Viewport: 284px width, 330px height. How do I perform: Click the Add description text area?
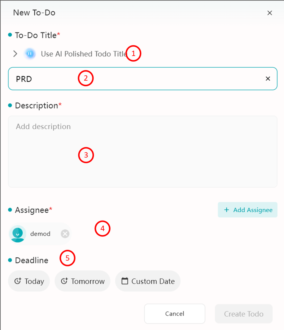tap(142, 151)
